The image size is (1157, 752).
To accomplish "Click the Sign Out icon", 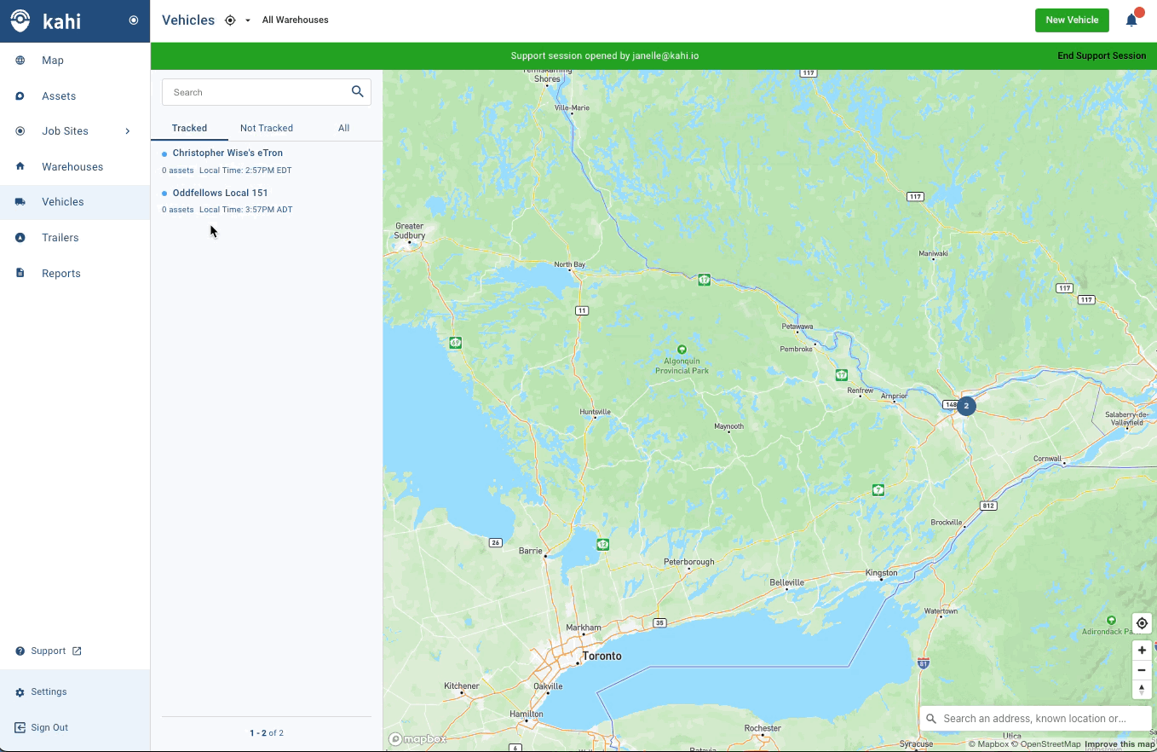I will tap(20, 728).
